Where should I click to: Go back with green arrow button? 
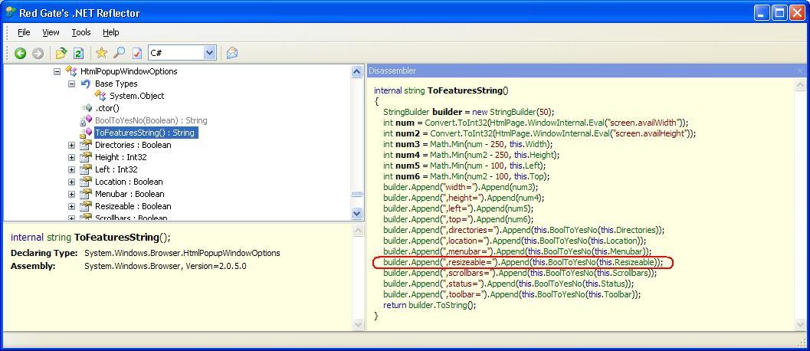click(x=20, y=53)
